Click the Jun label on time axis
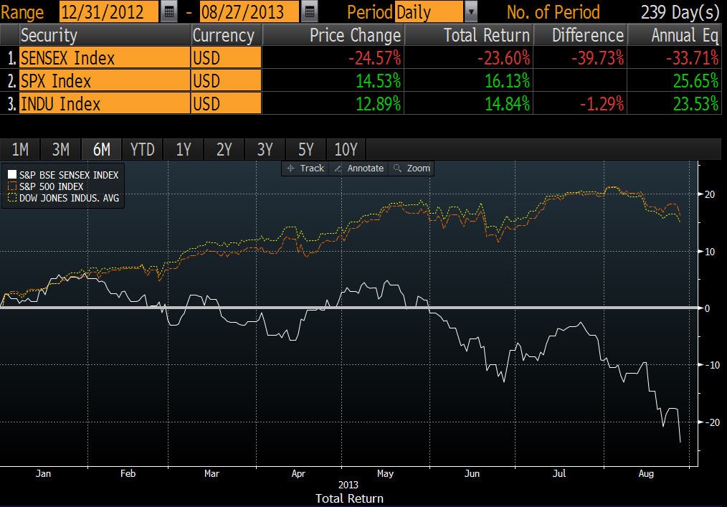 [472, 473]
